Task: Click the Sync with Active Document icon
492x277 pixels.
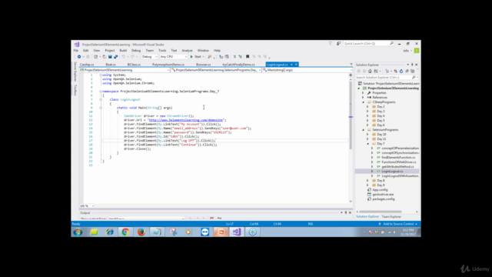Action: (x=395, y=72)
